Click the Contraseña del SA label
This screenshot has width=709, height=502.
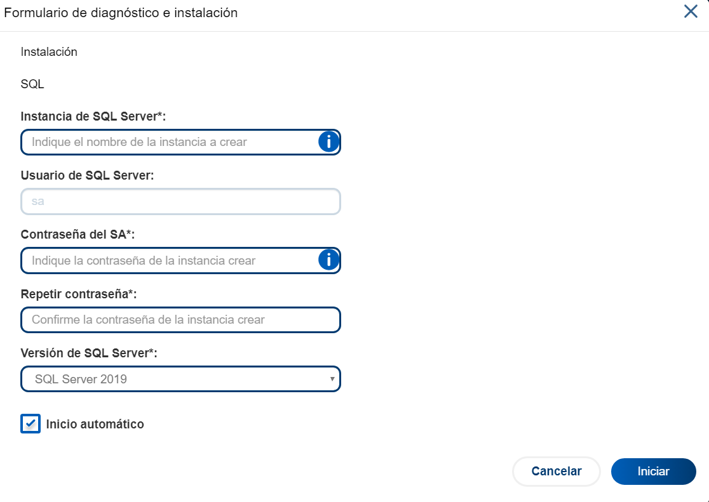[x=78, y=235]
